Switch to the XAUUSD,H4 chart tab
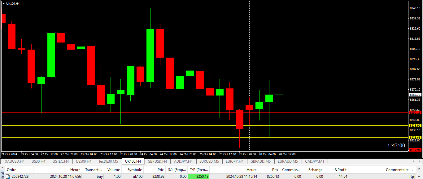The image size is (423, 179). click(15, 161)
